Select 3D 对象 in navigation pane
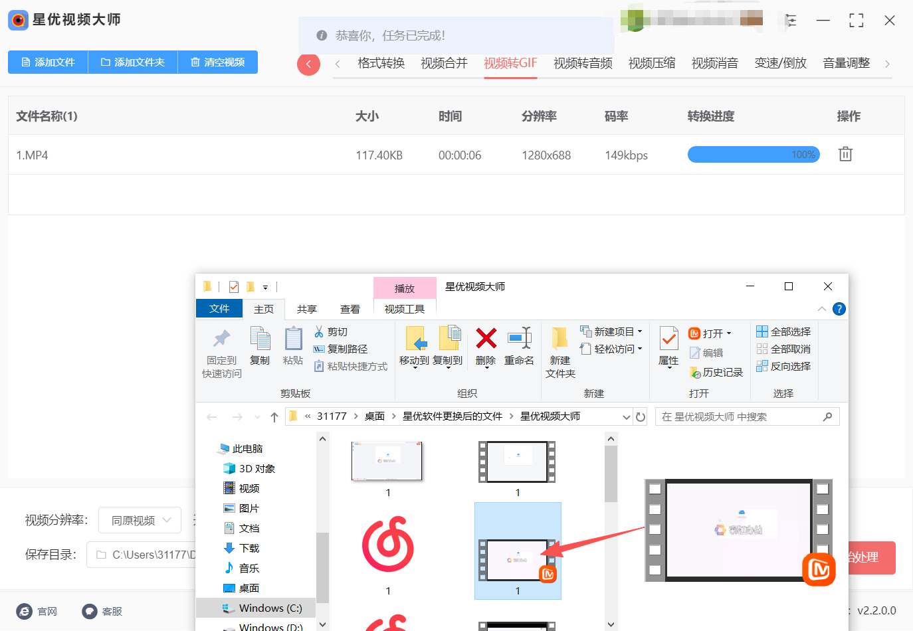Screen dimensions: 913x631 [250, 468]
